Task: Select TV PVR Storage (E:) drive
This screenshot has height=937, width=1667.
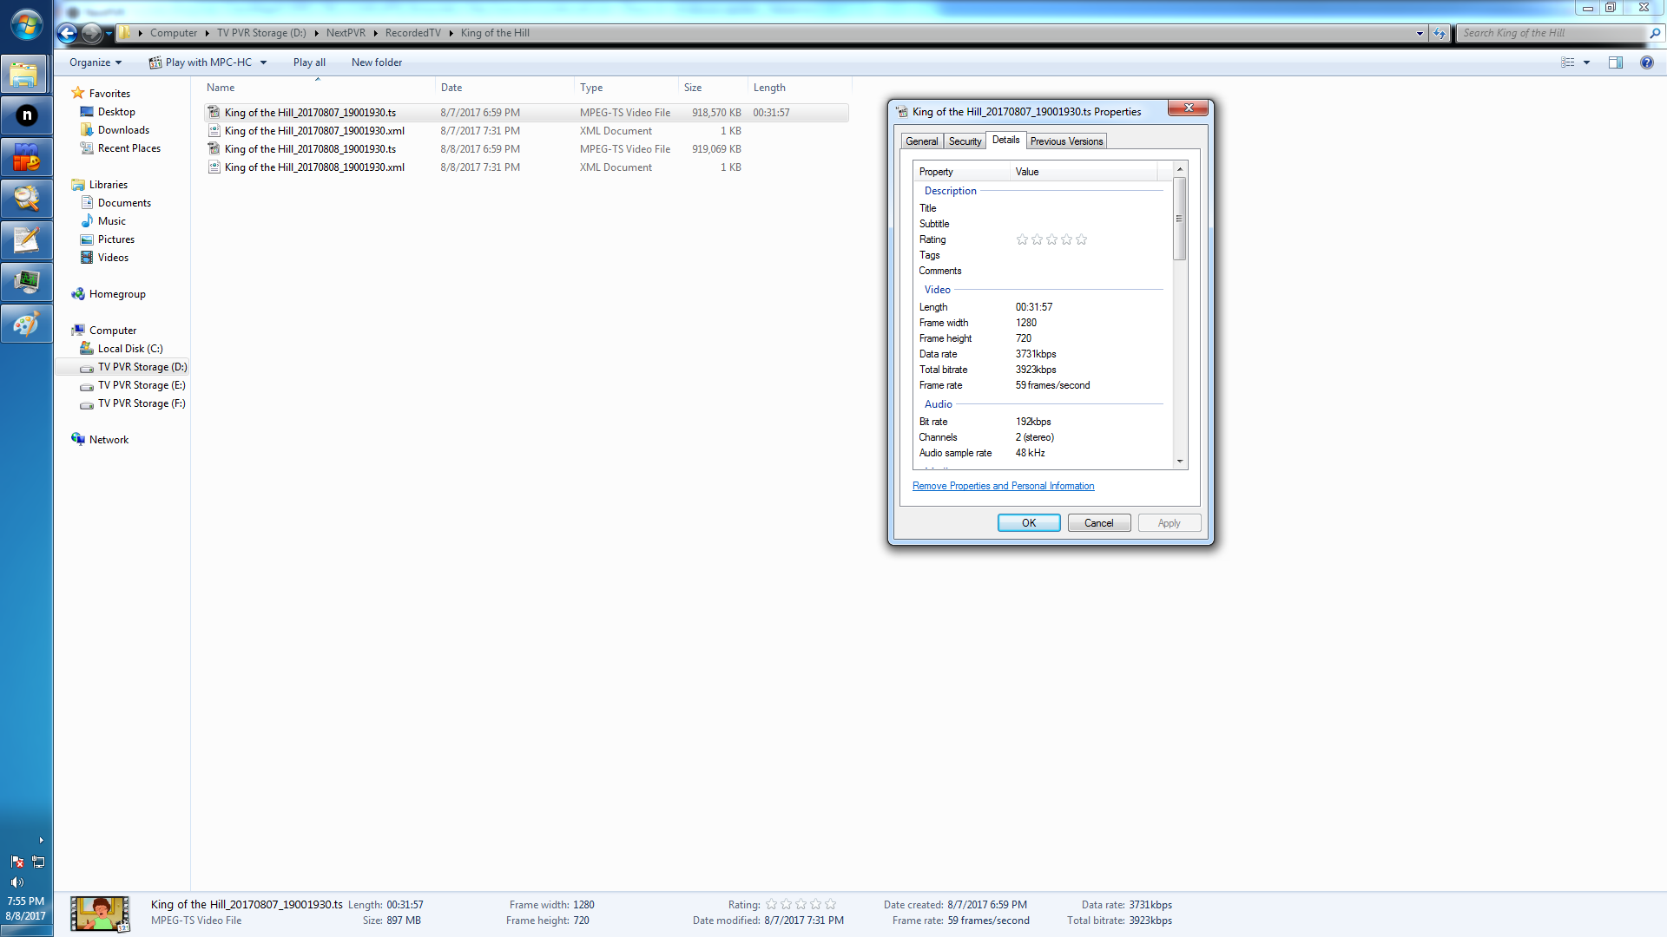Action: (x=141, y=385)
